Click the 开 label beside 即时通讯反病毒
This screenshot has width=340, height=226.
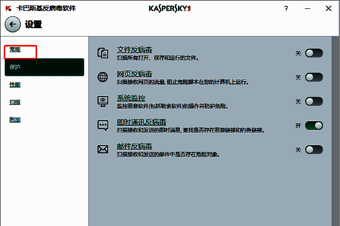(x=298, y=126)
